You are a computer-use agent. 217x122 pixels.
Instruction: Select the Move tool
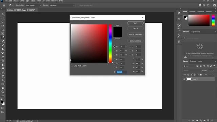3,14
